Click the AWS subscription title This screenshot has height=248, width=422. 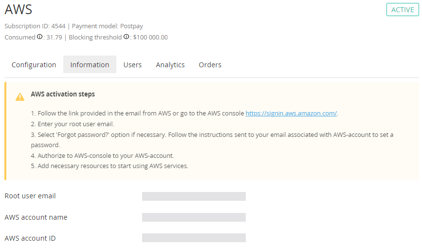18,9
